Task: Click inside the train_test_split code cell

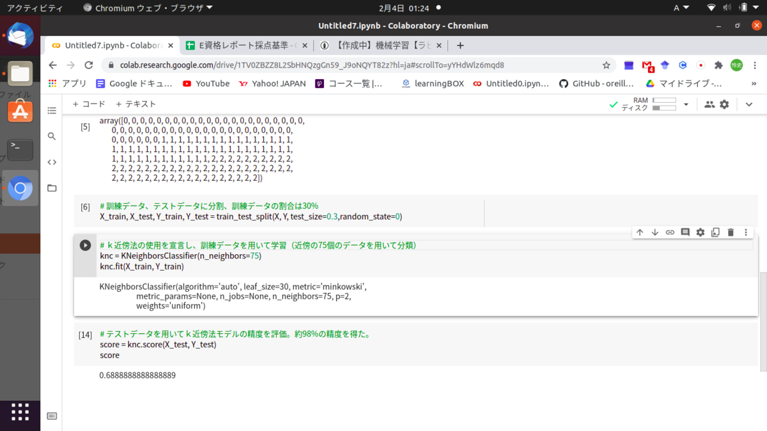Action: [415, 211]
